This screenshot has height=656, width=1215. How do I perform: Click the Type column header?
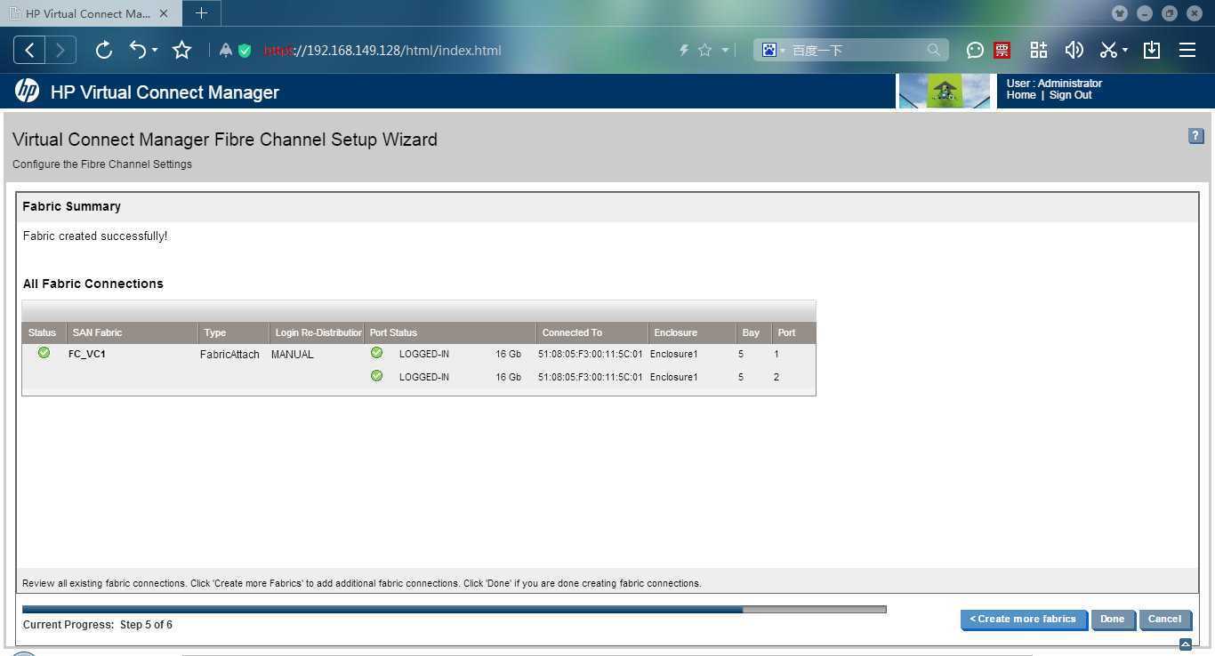click(234, 332)
